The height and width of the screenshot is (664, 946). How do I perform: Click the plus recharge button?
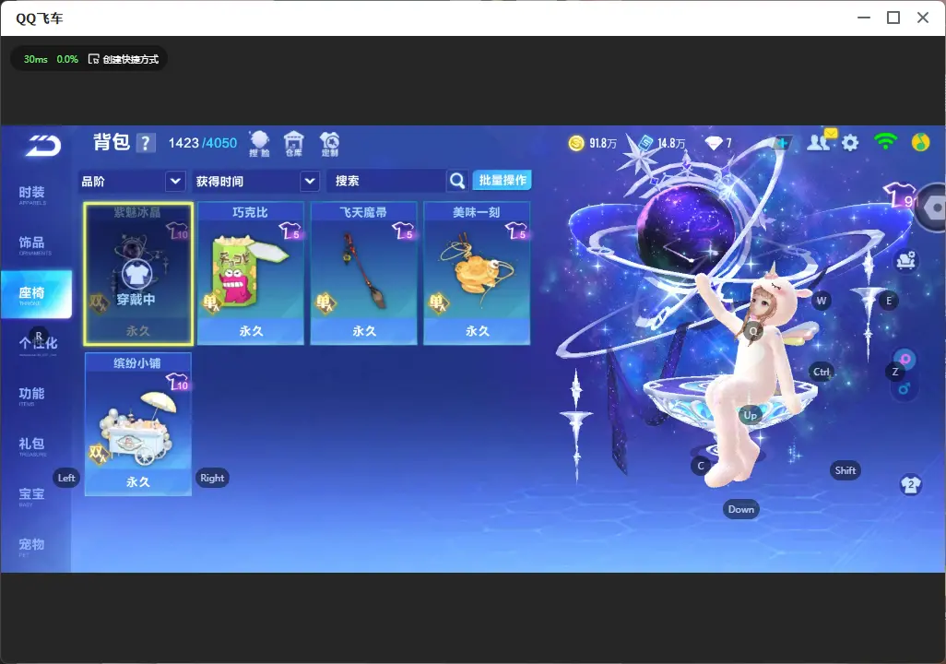[x=782, y=143]
